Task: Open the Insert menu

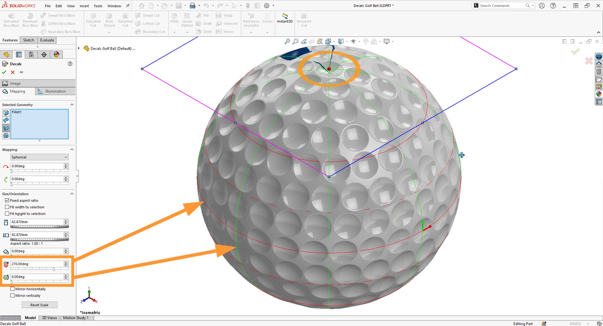Action: [84, 6]
